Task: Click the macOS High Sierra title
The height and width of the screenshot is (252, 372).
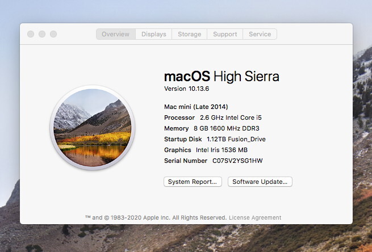Action: click(x=221, y=76)
